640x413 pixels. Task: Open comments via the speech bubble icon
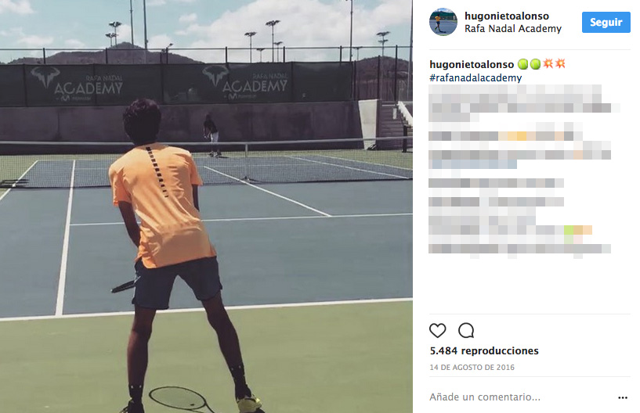point(466,330)
